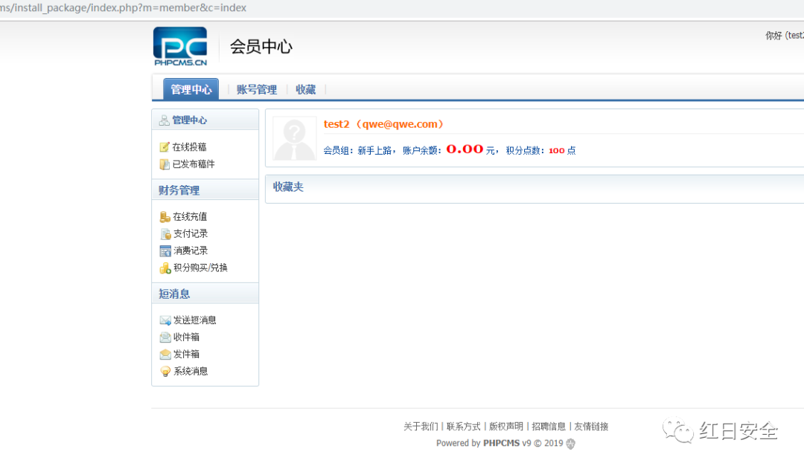The height and width of the screenshot is (466, 804).
Task: Select the 管理中心 tab
Action: click(x=191, y=90)
